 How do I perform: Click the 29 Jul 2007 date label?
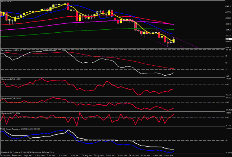tap(75, 156)
